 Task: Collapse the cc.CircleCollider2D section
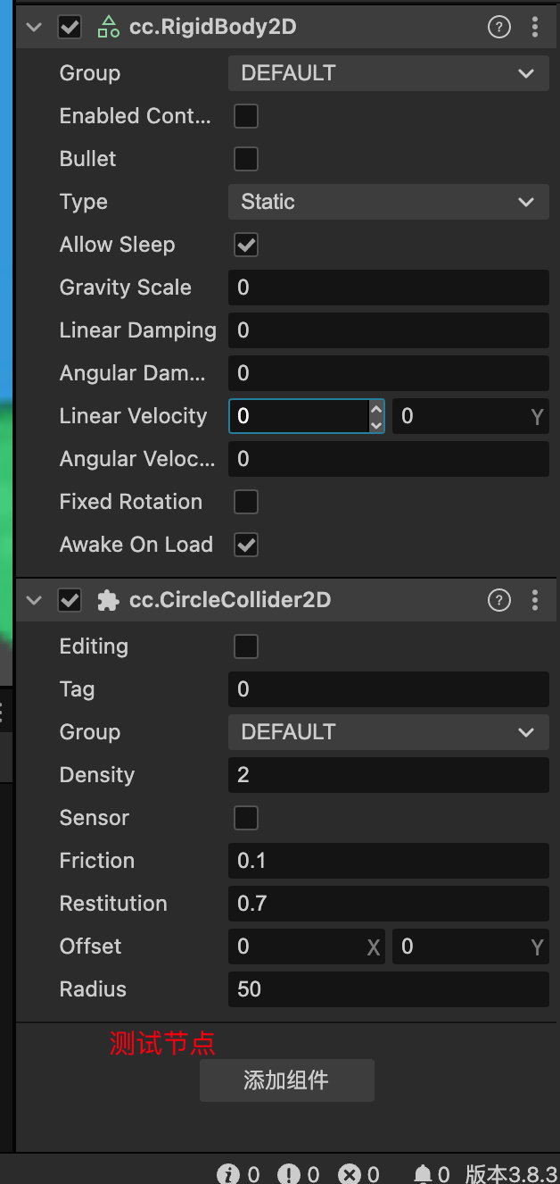(35, 600)
